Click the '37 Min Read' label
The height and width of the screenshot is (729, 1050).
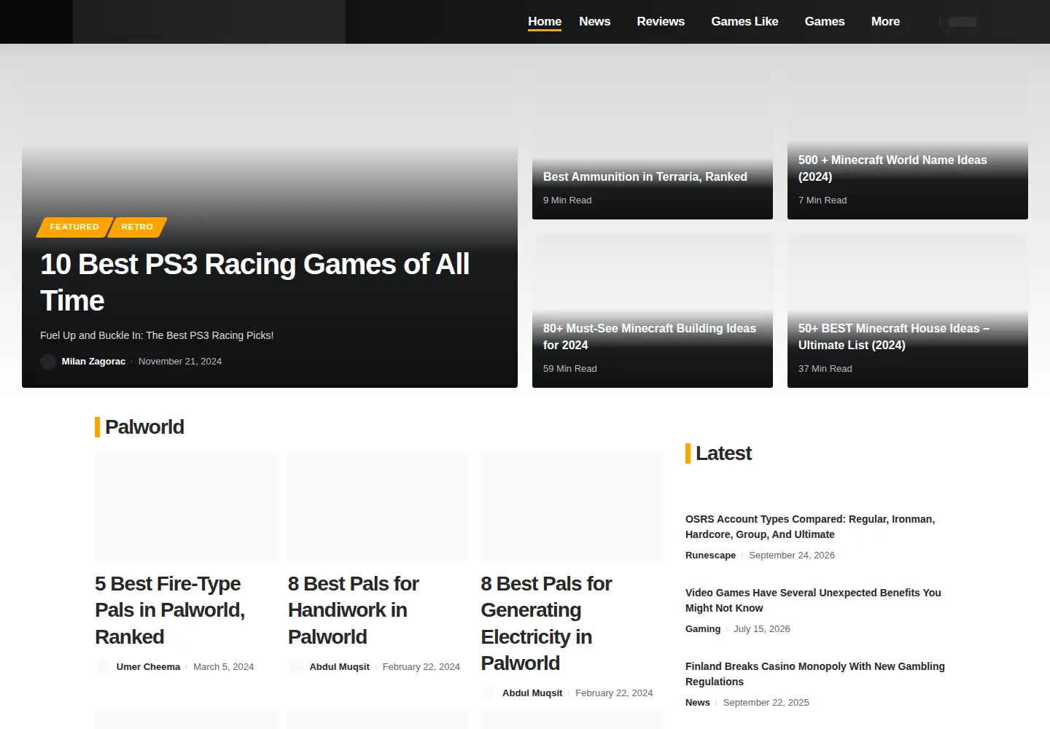tap(825, 369)
